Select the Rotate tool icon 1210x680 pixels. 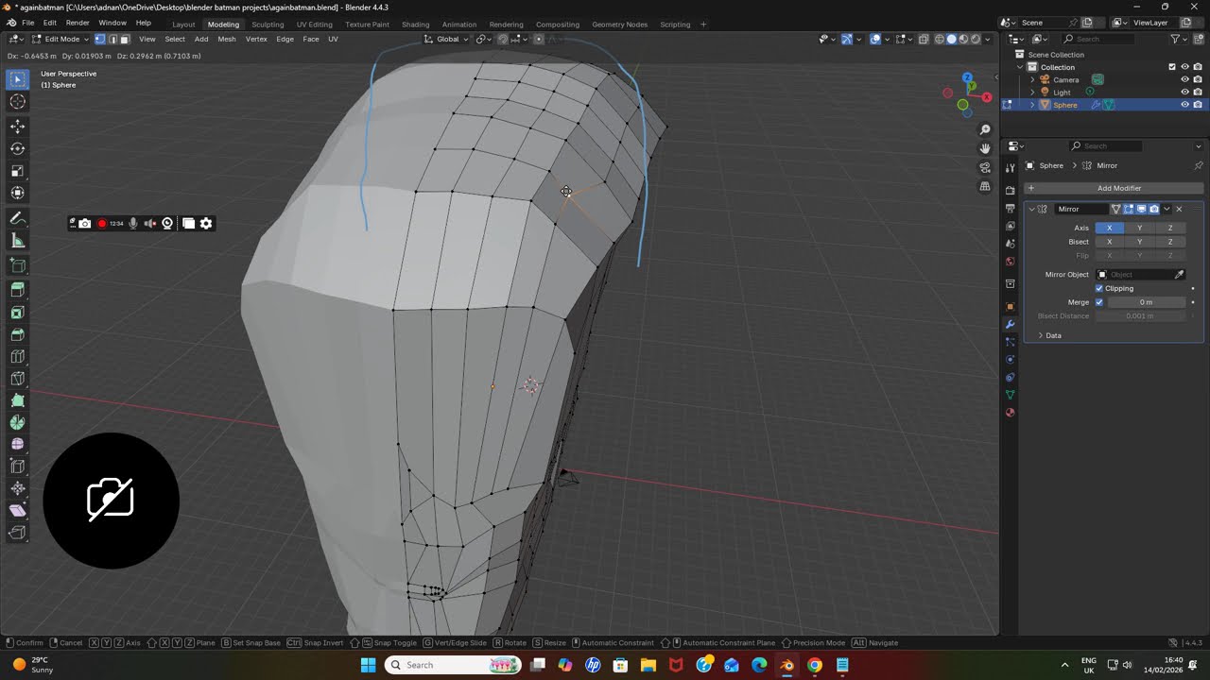click(18, 148)
